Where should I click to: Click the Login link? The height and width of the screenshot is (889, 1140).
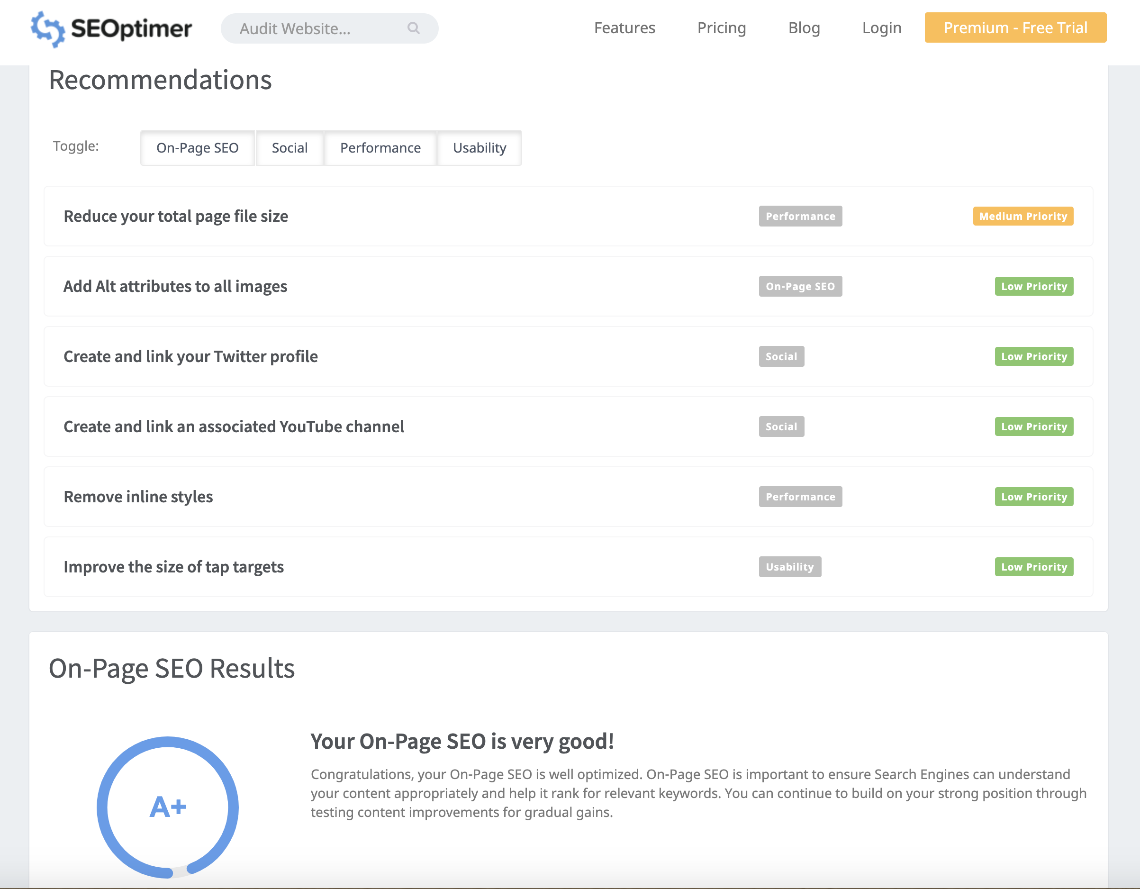click(882, 27)
